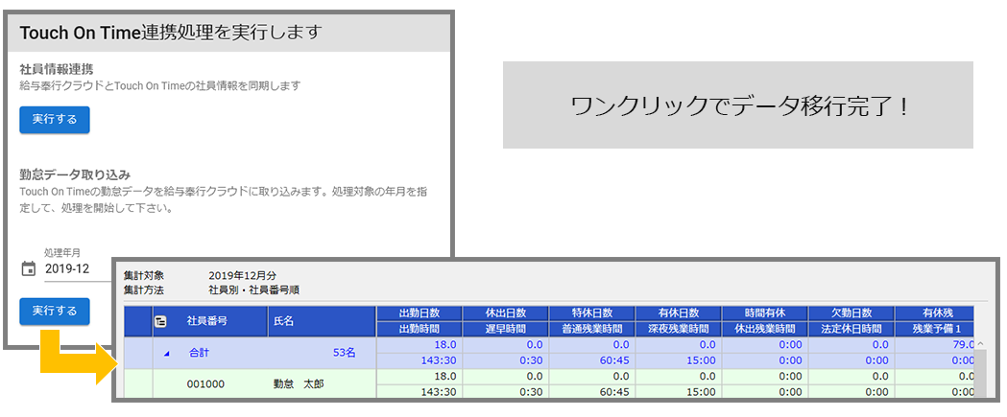Click the 特休日数 column header

[592, 313]
